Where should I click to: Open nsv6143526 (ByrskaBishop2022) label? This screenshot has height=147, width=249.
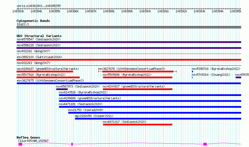(x=83, y=92)
